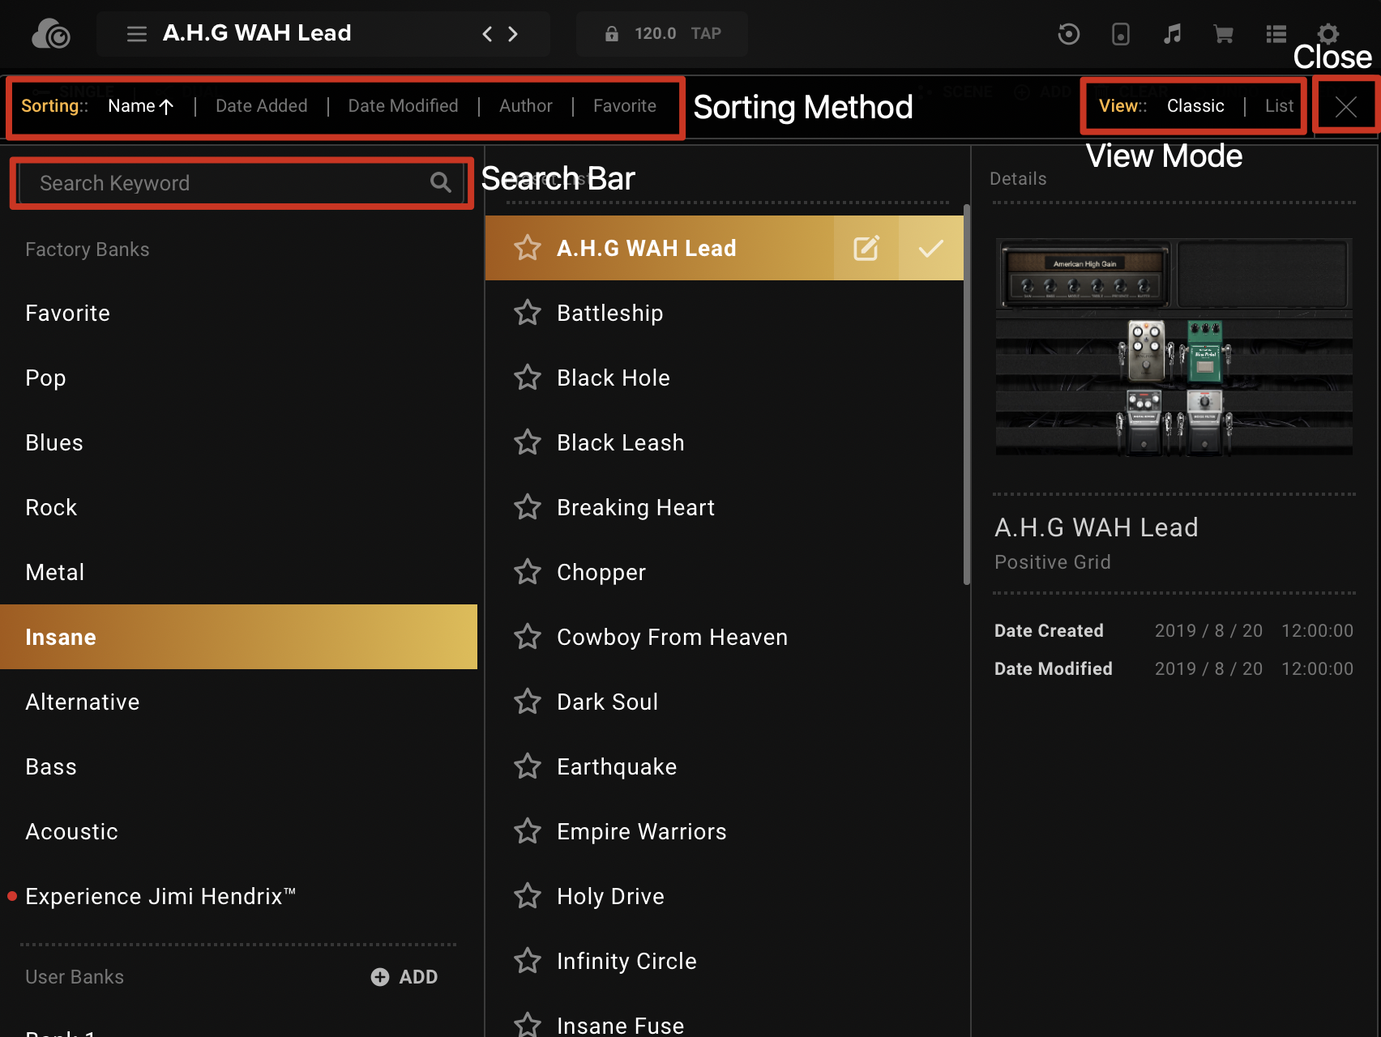Screen dimensions: 1381x1037
Task: Open the shopping cart store
Action: 1224,34
